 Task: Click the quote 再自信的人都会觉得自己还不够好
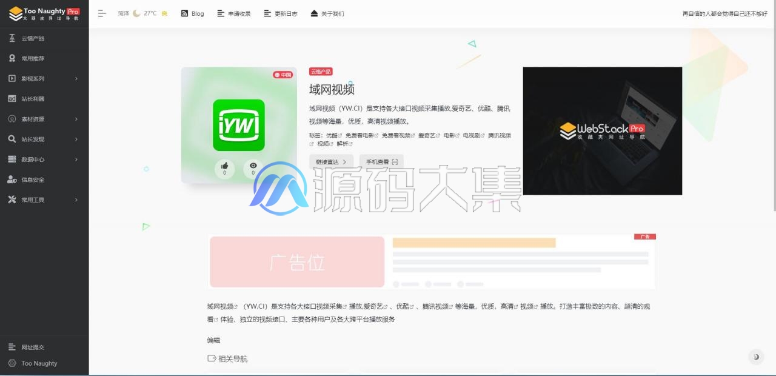coord(725,13)
